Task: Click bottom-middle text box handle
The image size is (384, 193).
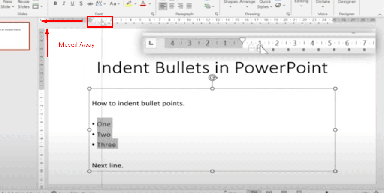Action: pyautogui.click(x=212, y=171)
